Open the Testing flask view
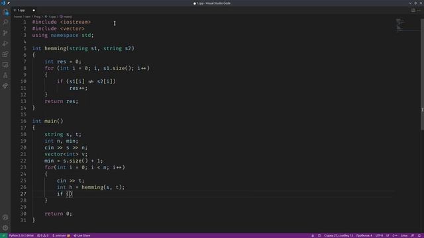Viewport: 424px width, 238px height. point(5,75)
